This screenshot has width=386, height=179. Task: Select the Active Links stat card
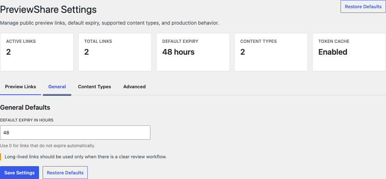pos(37,52)
